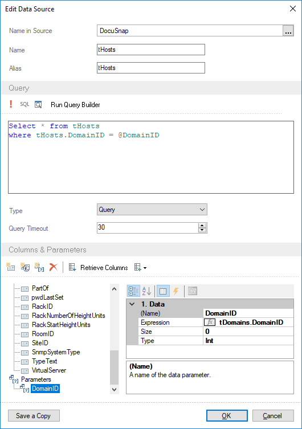Click the New Parameter icon
Screen dimensions: 302x429
pos(39,267)
